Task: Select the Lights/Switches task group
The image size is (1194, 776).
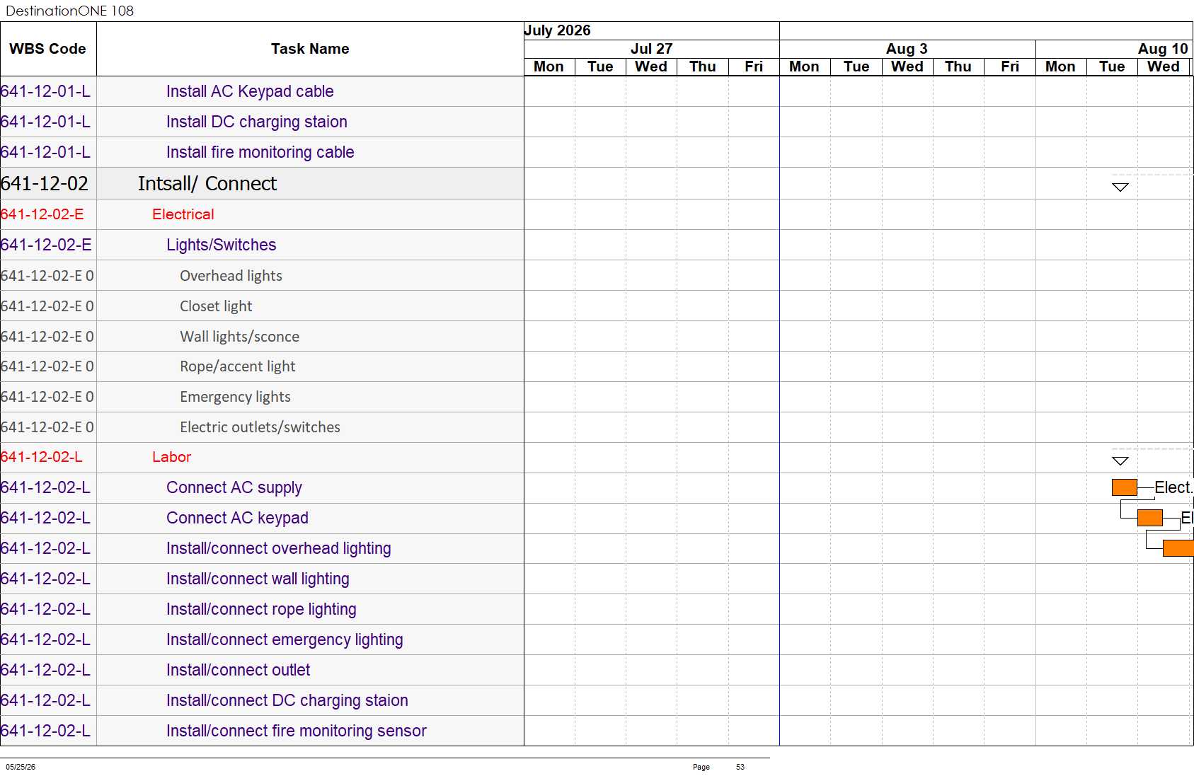Action: click(x=221, y=245)
